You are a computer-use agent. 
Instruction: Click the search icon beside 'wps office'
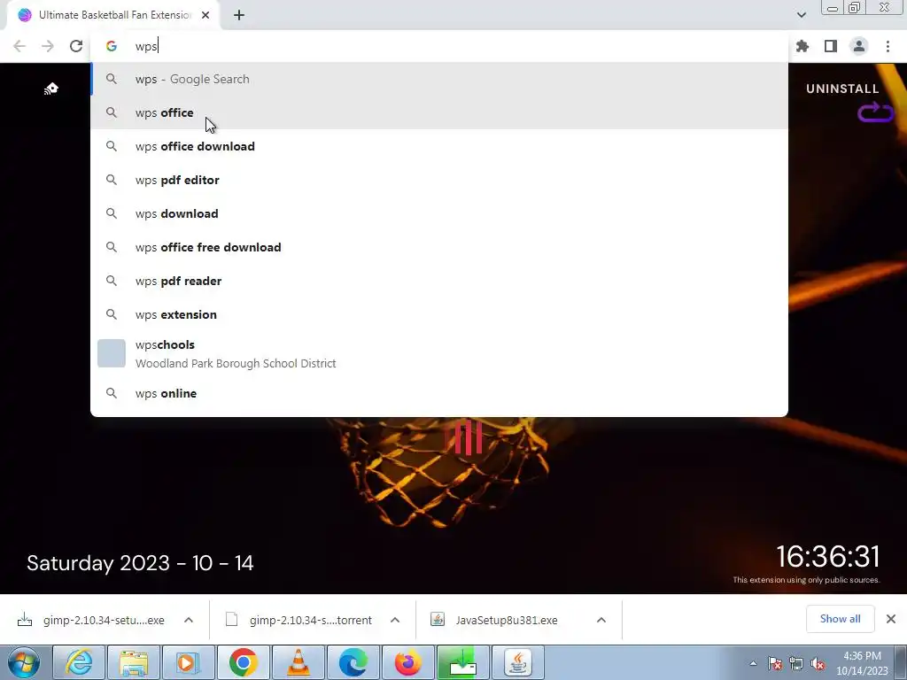pos(112,112)
